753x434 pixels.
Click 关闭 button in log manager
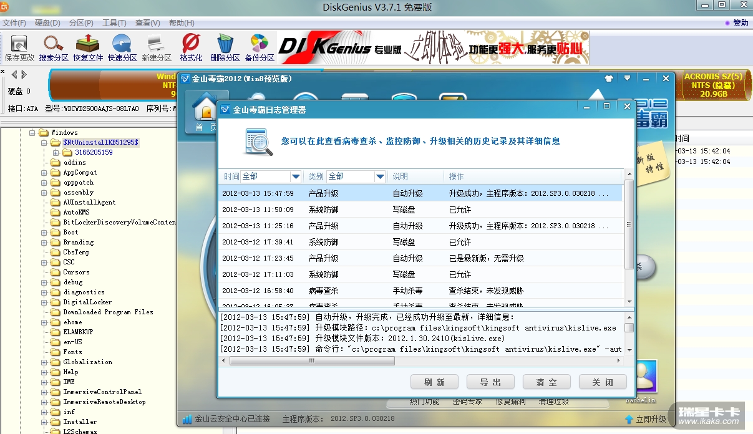point(603,382)
